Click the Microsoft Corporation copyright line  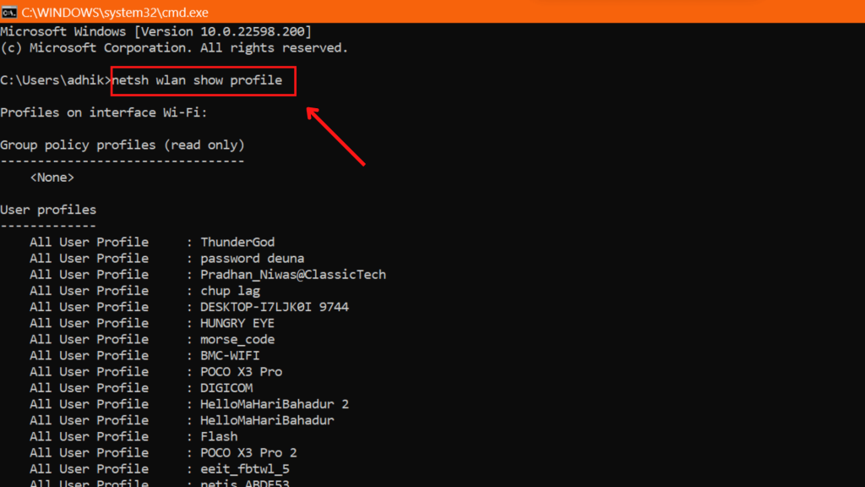(x=174, y=48)
